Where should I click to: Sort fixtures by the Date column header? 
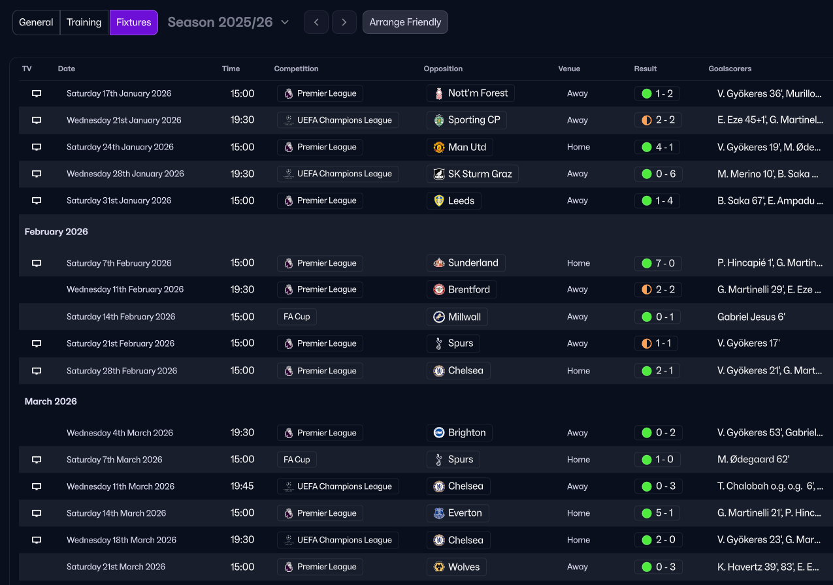coord(67,69)
